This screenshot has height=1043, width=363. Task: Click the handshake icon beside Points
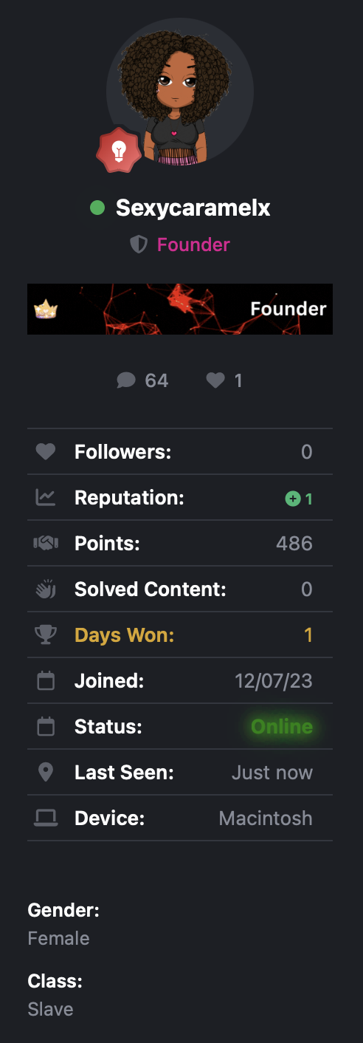(x=46, y=544)
